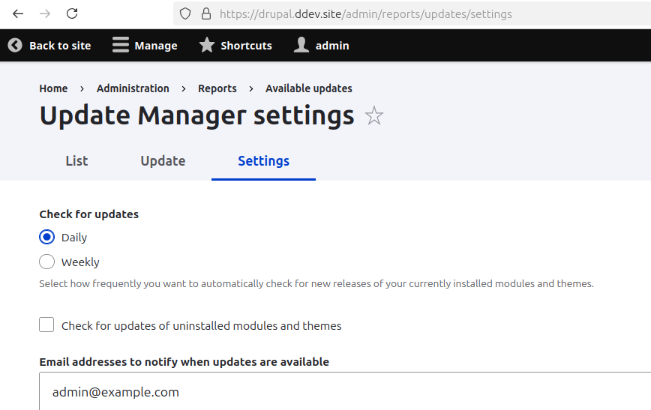This screenshot has height=410, width=651.
Task: Click the Back to site arrow icon
Action: pyautogui.click(x=15, y=45)
